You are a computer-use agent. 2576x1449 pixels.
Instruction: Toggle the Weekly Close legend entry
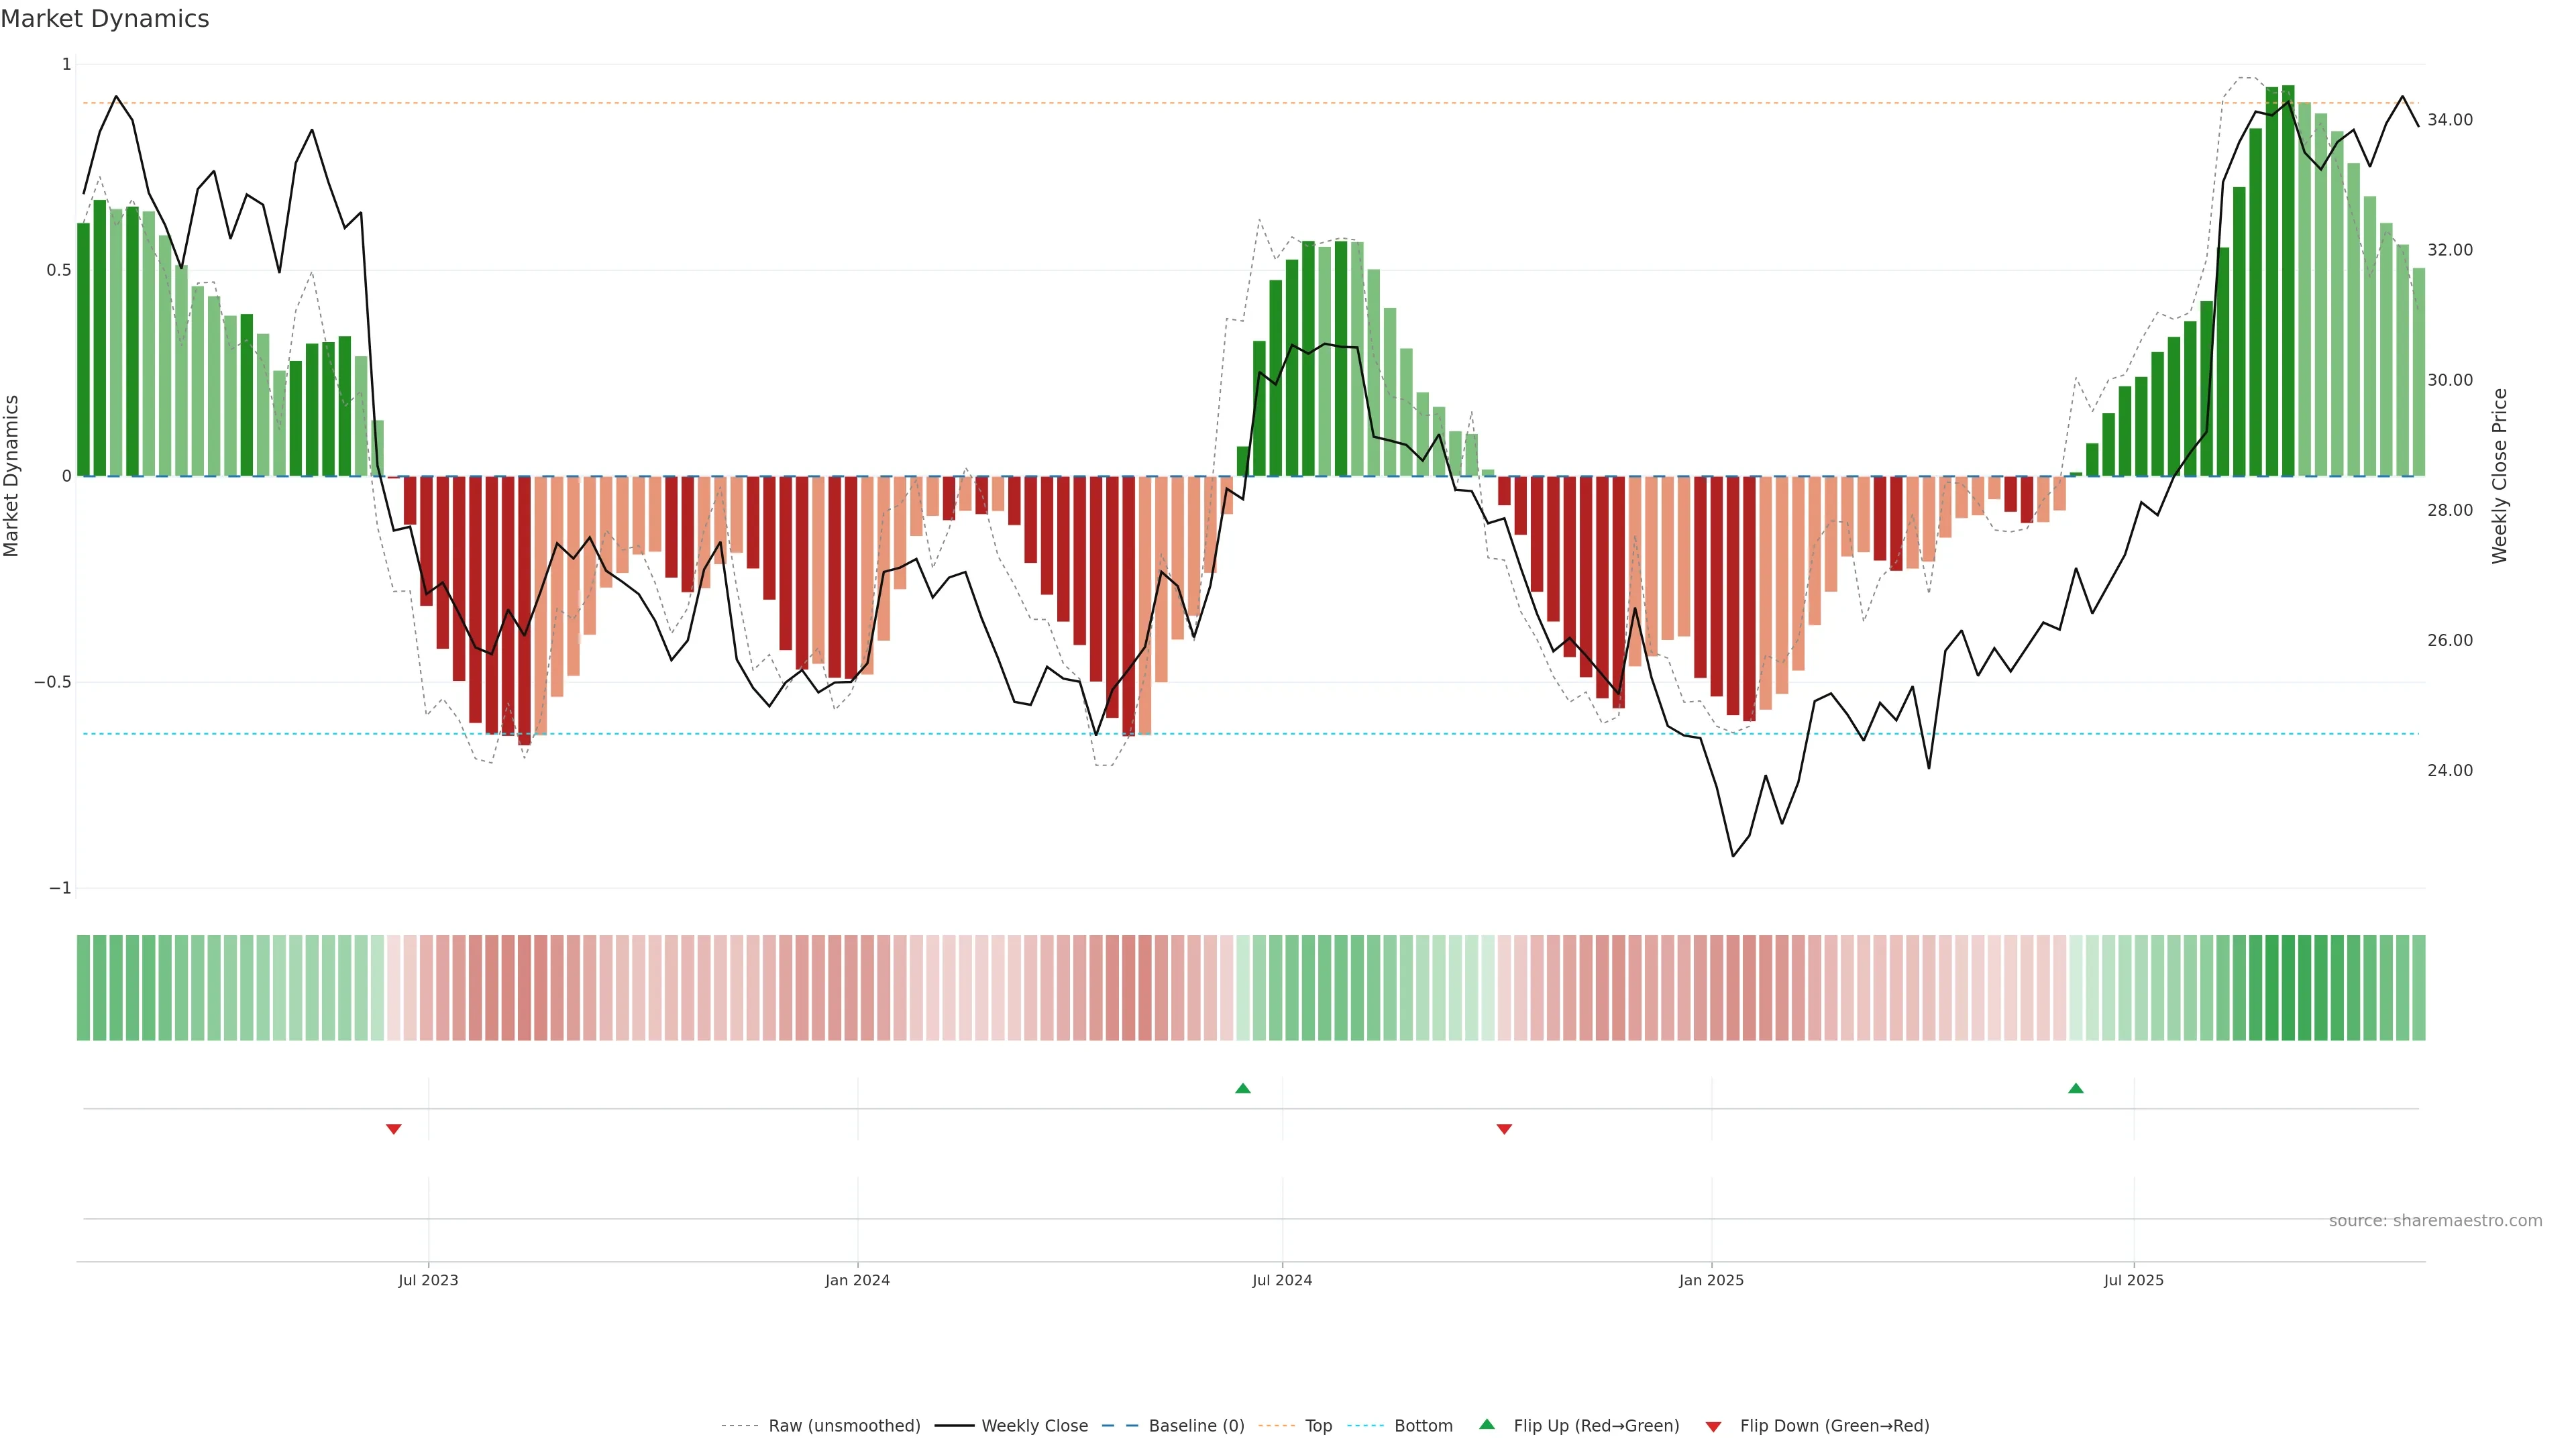[1034, 1426]
